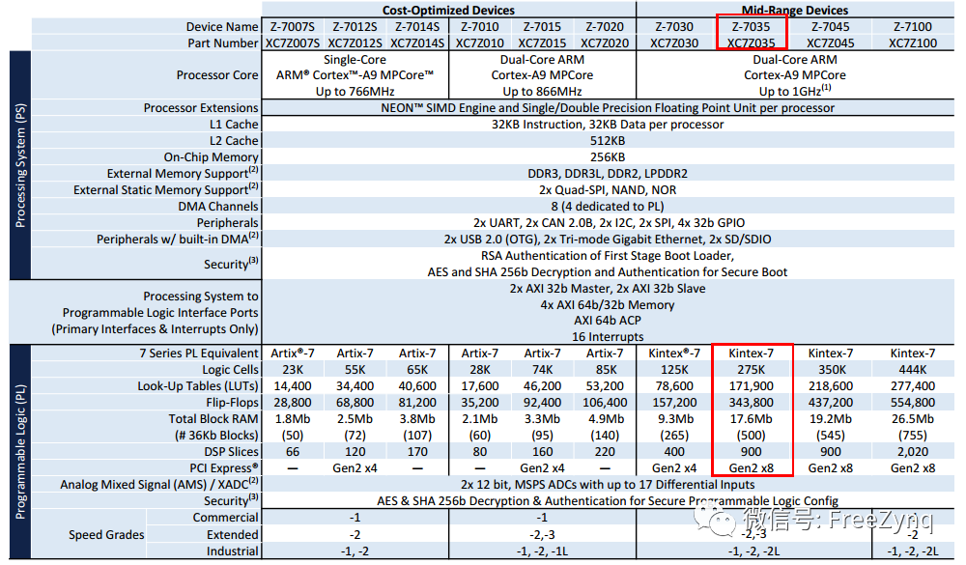The image size is (966, 565).
Task: Click part number XC7Z045
Action: (x=831, y=43)
